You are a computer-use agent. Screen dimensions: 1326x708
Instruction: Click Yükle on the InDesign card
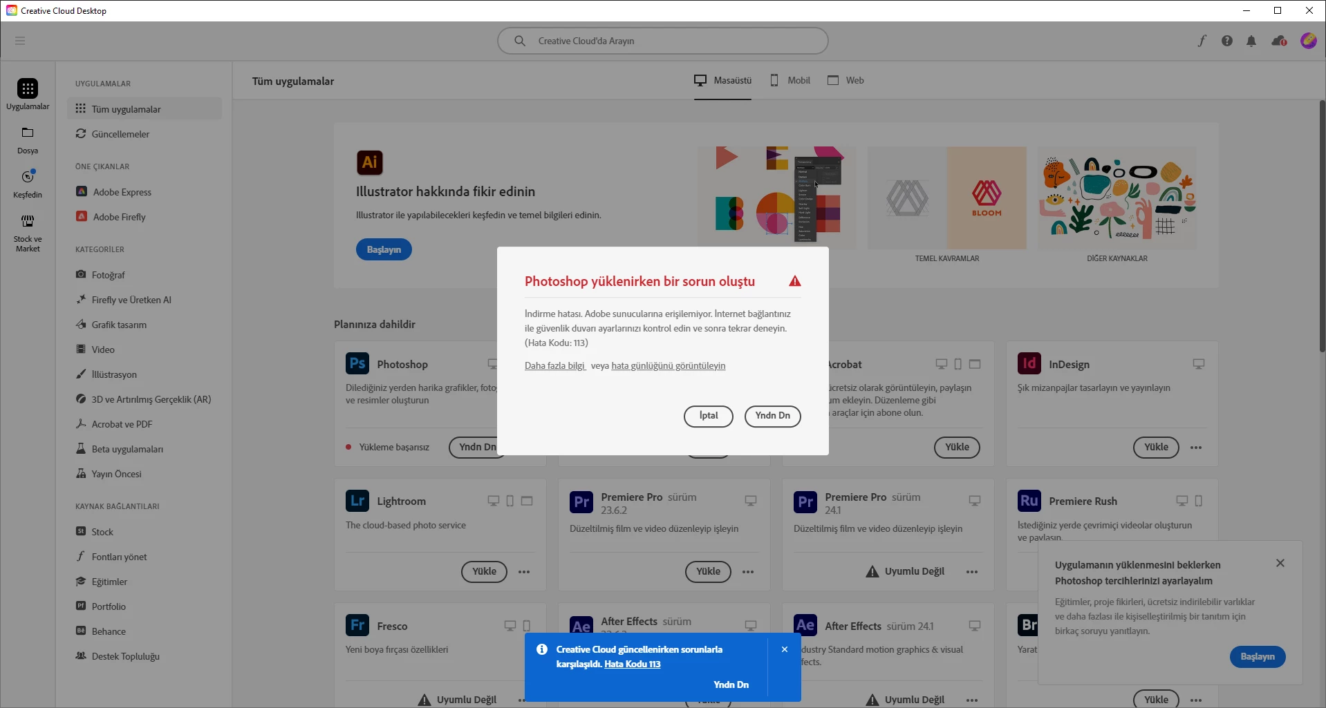(x=1156, y=448)
